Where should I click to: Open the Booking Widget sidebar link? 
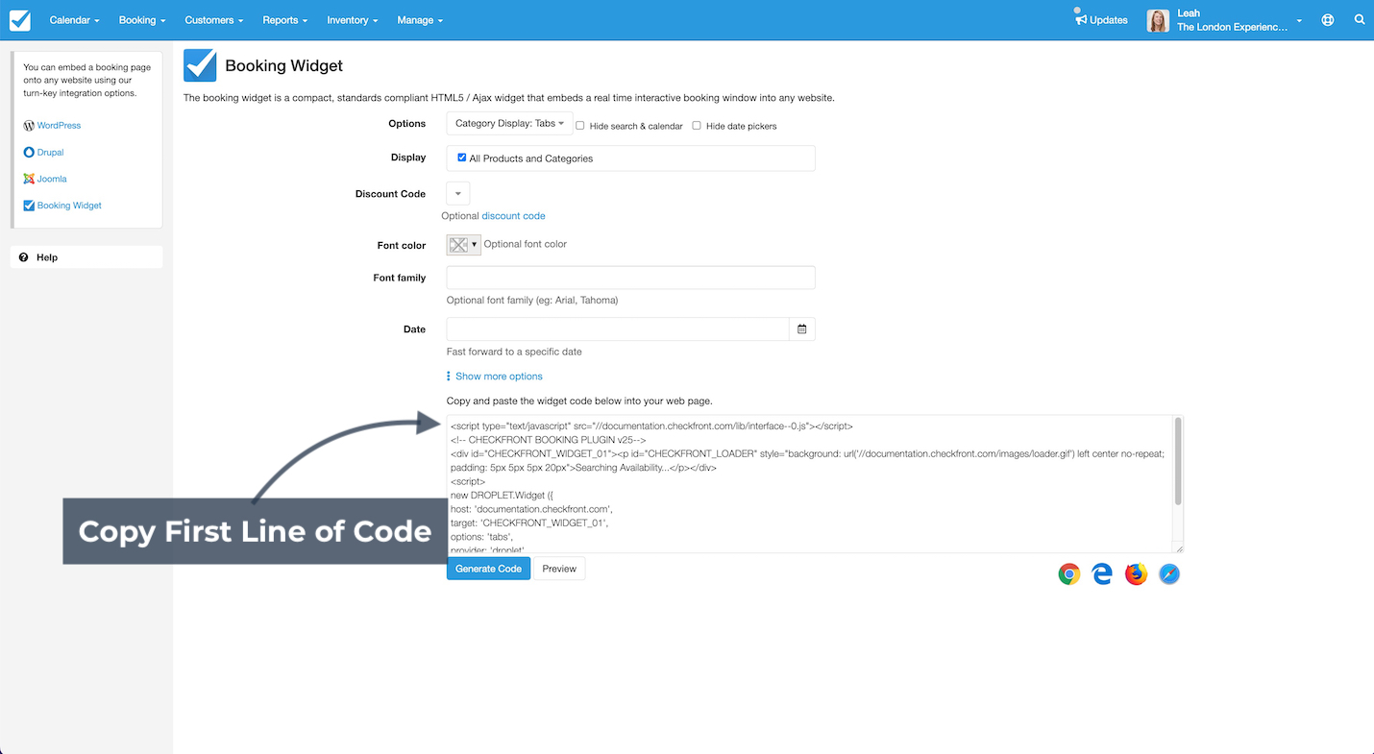click(x=69, y=206)
